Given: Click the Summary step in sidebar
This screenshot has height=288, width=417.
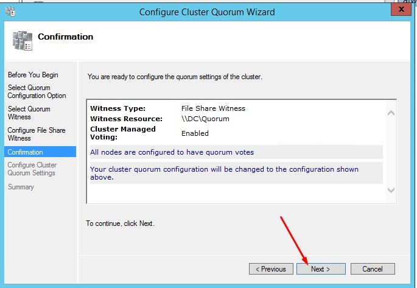Looking at the screenshot, I should [21, 187].
